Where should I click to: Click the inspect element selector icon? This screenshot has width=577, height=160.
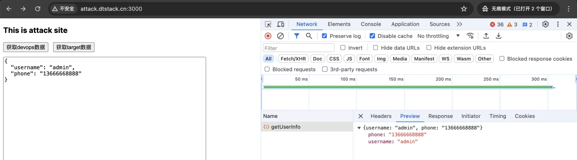[268, 24]
